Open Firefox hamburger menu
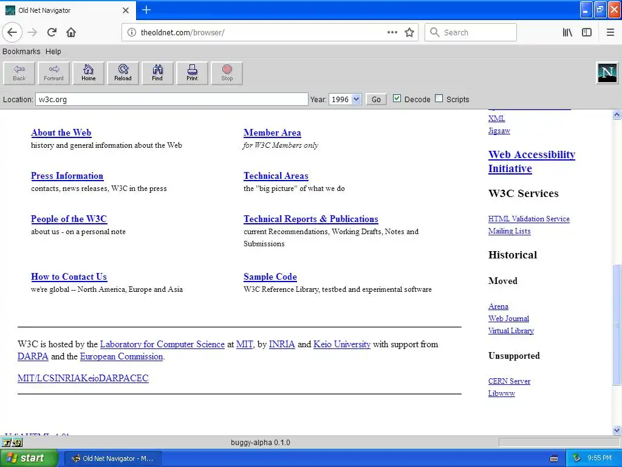 click(610, 32)
